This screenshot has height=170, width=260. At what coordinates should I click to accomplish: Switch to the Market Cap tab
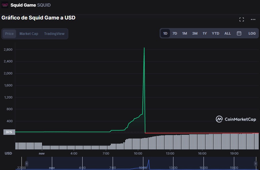click(29, 34)
